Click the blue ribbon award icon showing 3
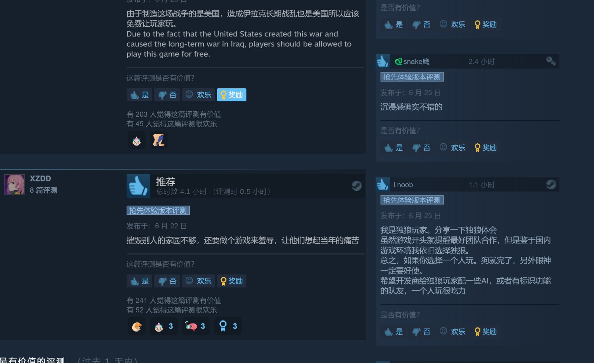The width and height of the screenshot is (594, 363). 228,326
